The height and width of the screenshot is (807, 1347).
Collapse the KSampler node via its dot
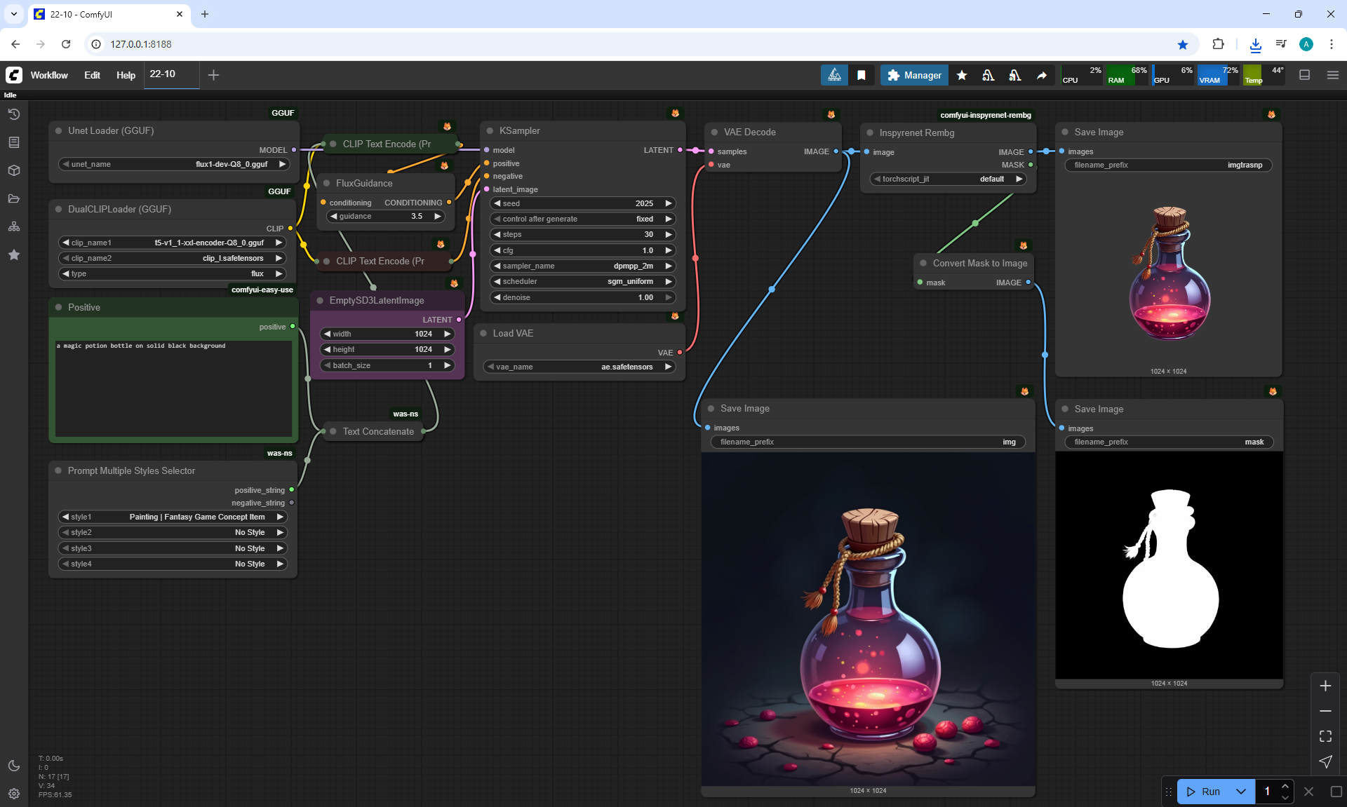pyautogui.click(x=490, y=131)
